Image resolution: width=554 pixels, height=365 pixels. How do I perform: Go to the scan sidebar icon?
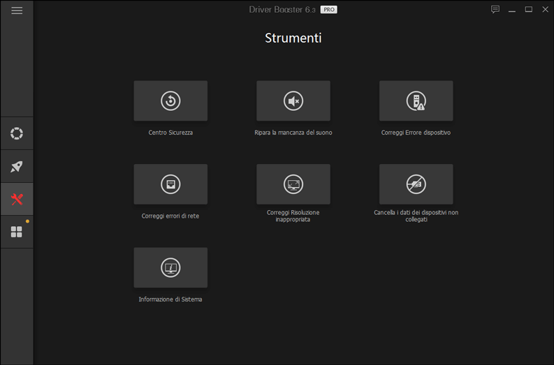17,133
